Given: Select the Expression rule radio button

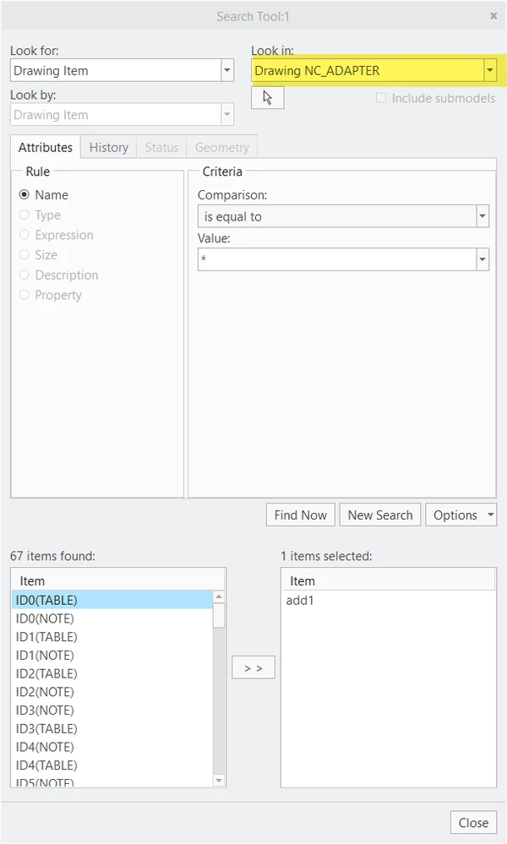Looking at the screenshot, I should coord(25,235).
